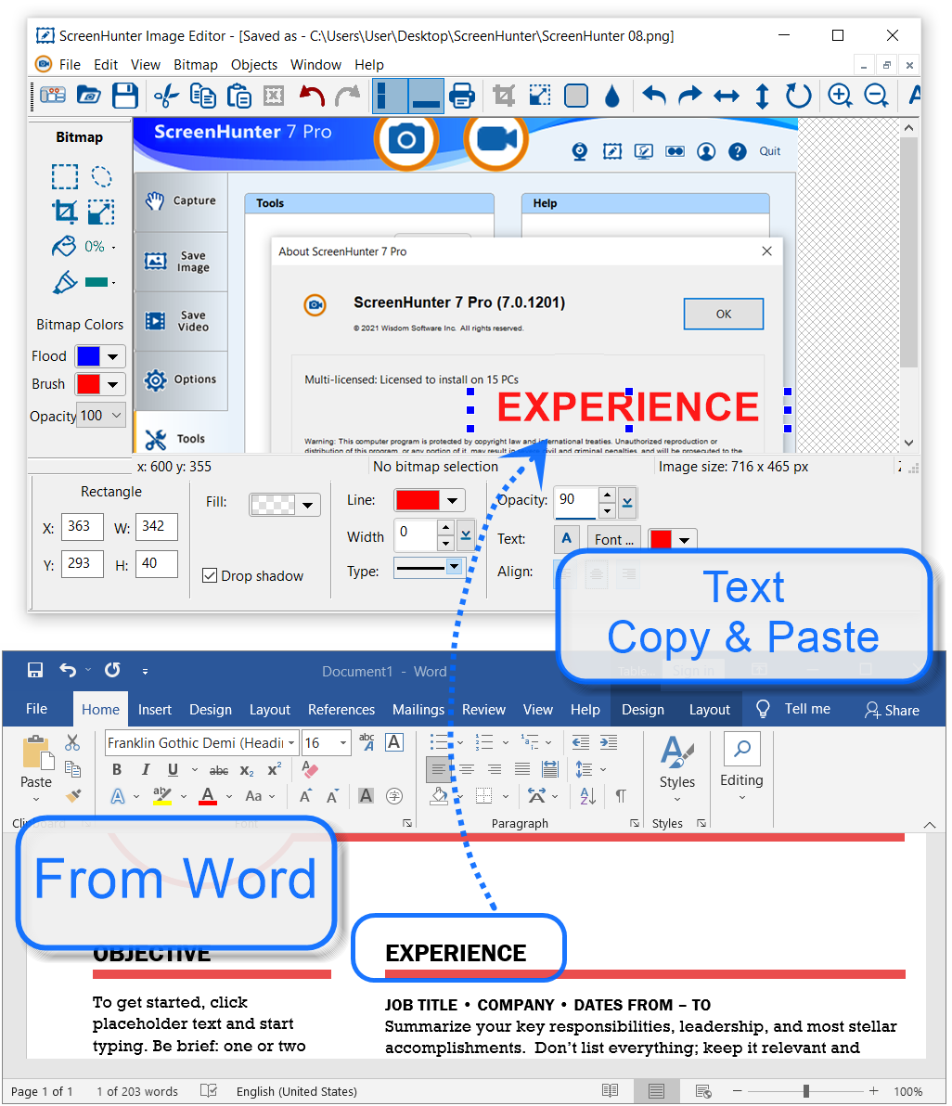The height and width of the screenshot is (1106, 952).
Task: Toggle Italic formatting in Word ribbon
Action: [x=145, y=769]
